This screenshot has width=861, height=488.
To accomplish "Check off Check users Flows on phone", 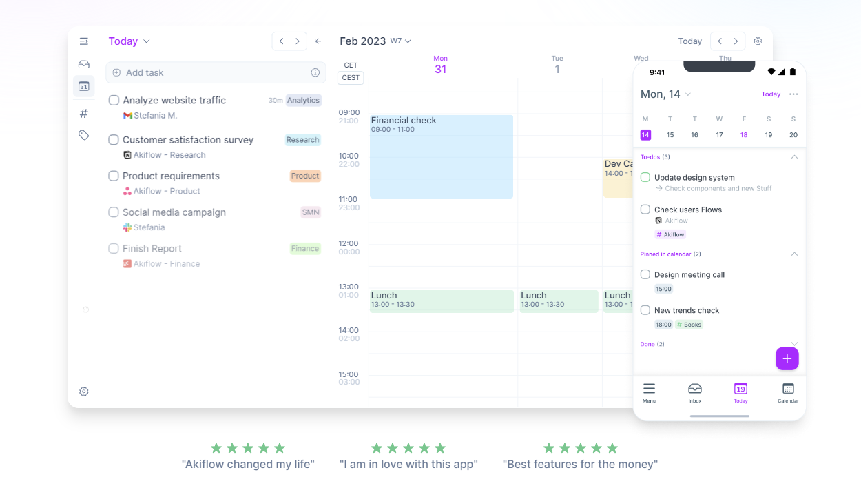I will (645, 210).
